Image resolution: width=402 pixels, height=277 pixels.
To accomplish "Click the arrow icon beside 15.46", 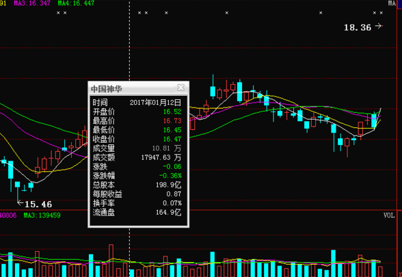I will (21, 203).
